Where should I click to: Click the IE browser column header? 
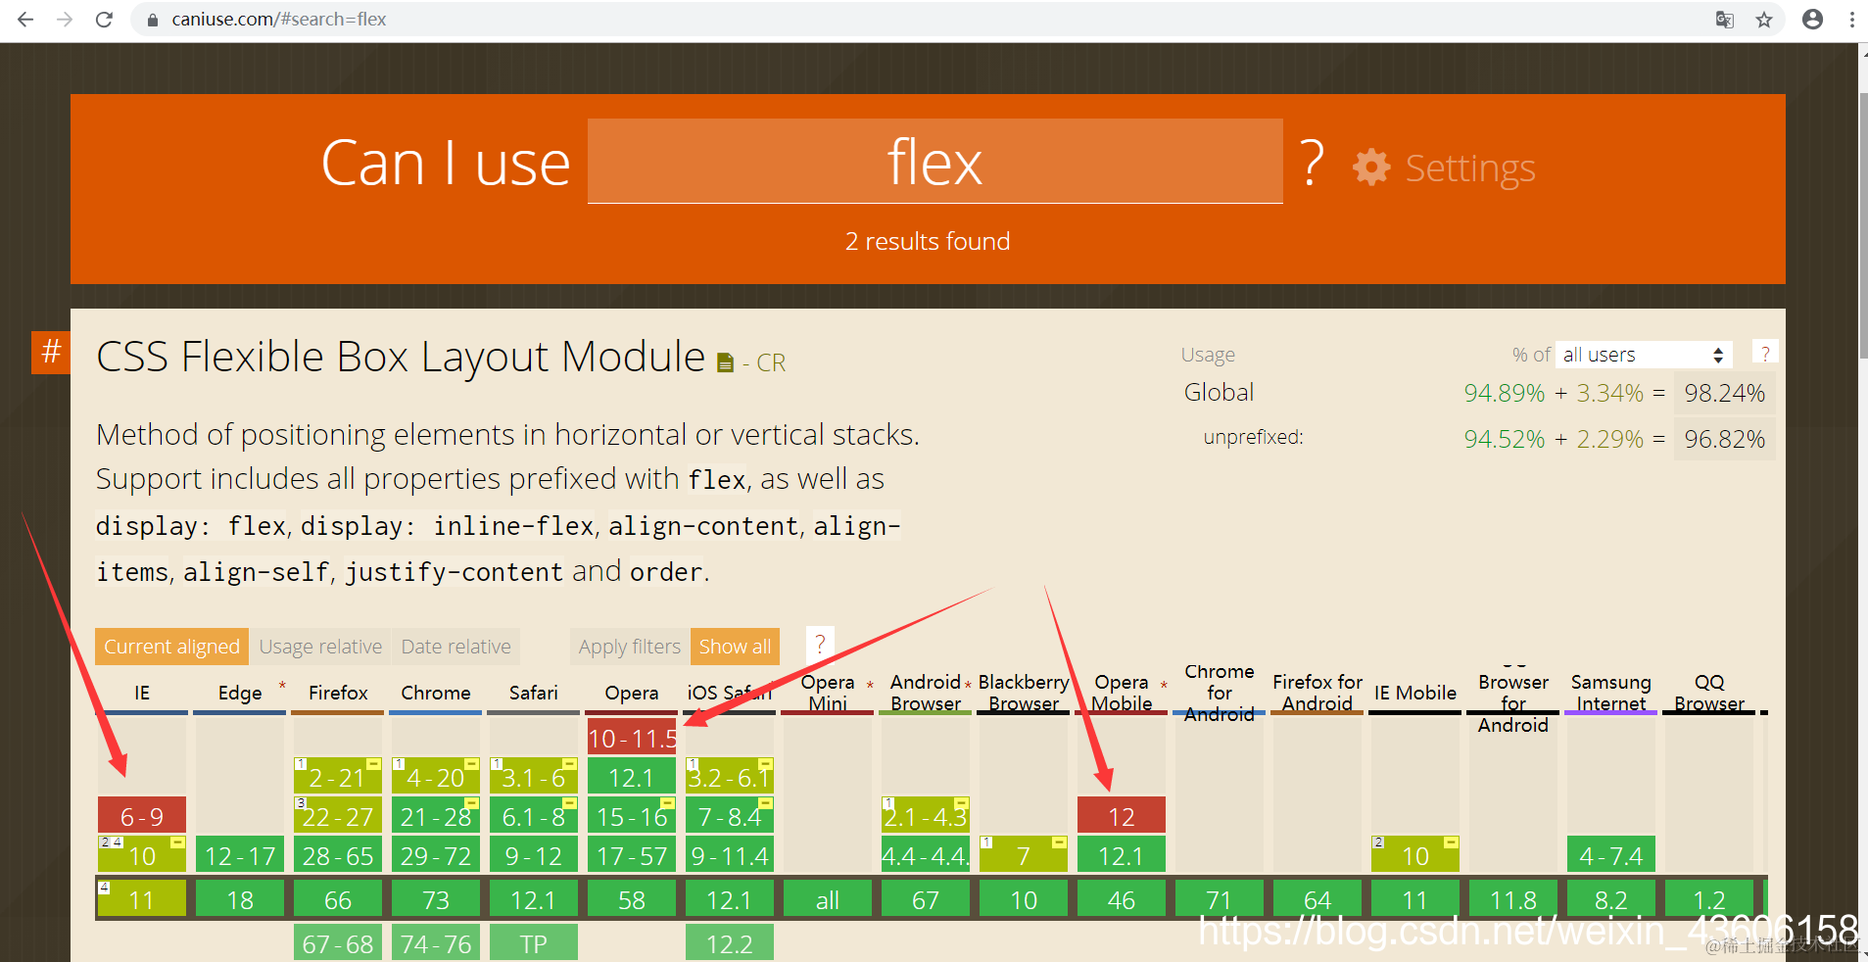click(x=142, y=693)
